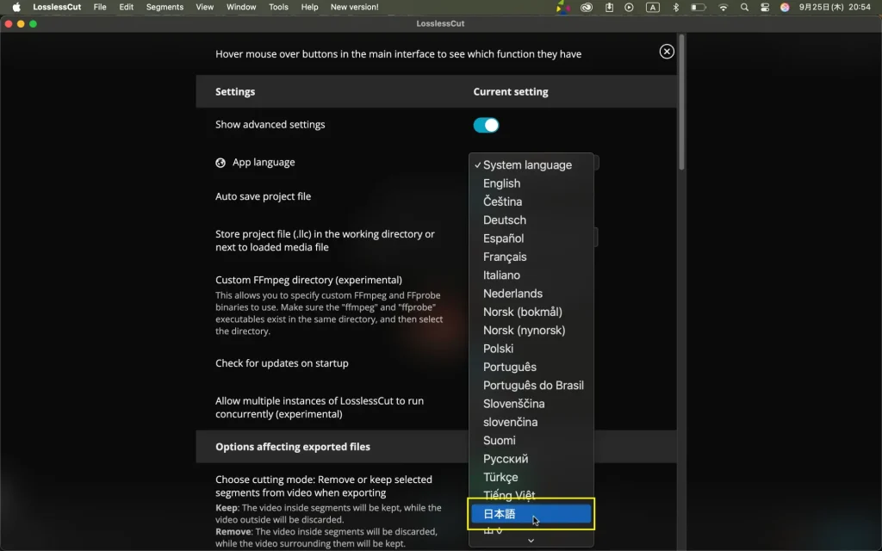Open the Segments menu
Screen dimensions: 882x551
(x=165, y=7)
